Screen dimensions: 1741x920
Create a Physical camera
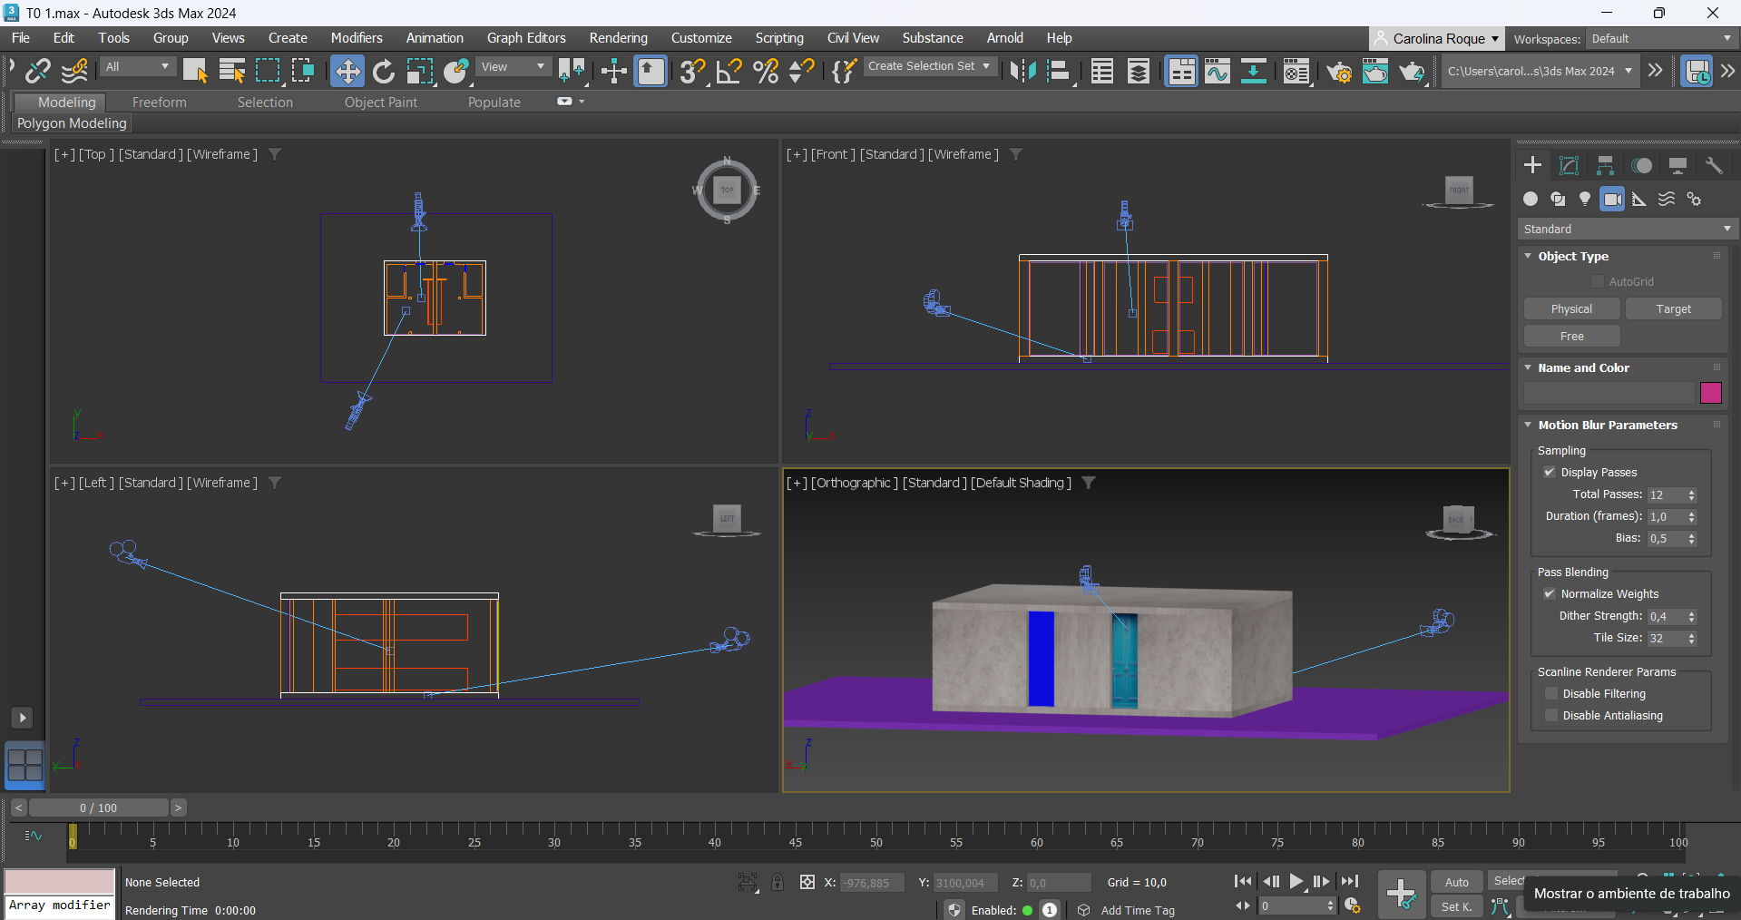coord(1571,309)
